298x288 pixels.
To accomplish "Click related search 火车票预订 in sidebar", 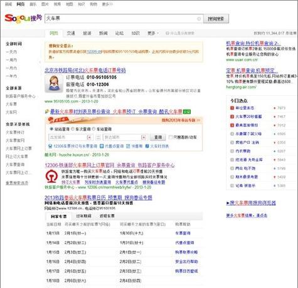I will (x=15, y=132).
